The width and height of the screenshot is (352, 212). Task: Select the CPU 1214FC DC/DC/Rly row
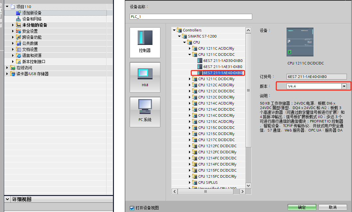click(x=217, y=164)
